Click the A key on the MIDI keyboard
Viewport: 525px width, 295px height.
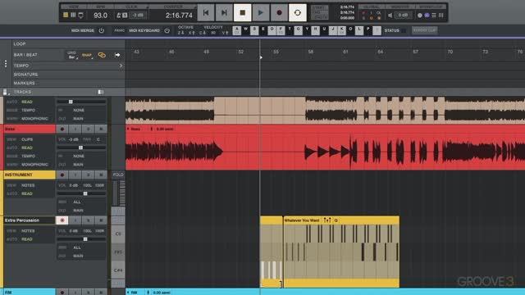click(x=237, y=30)
